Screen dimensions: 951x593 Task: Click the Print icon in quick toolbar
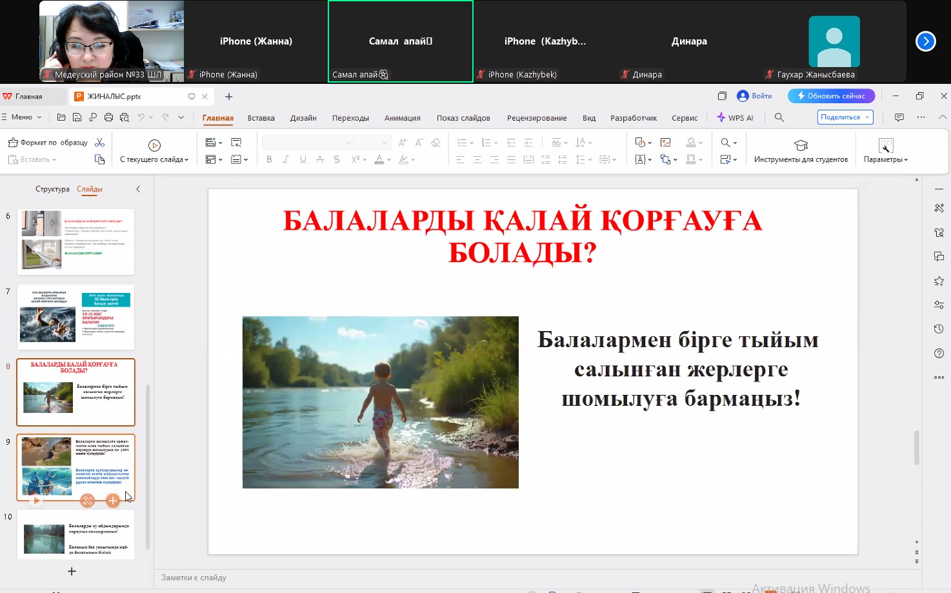pyautogui.click(x=108, y=117)
